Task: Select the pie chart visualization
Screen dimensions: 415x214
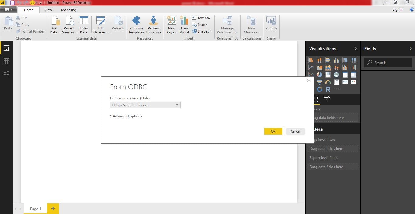Action: tap(319, 75)
